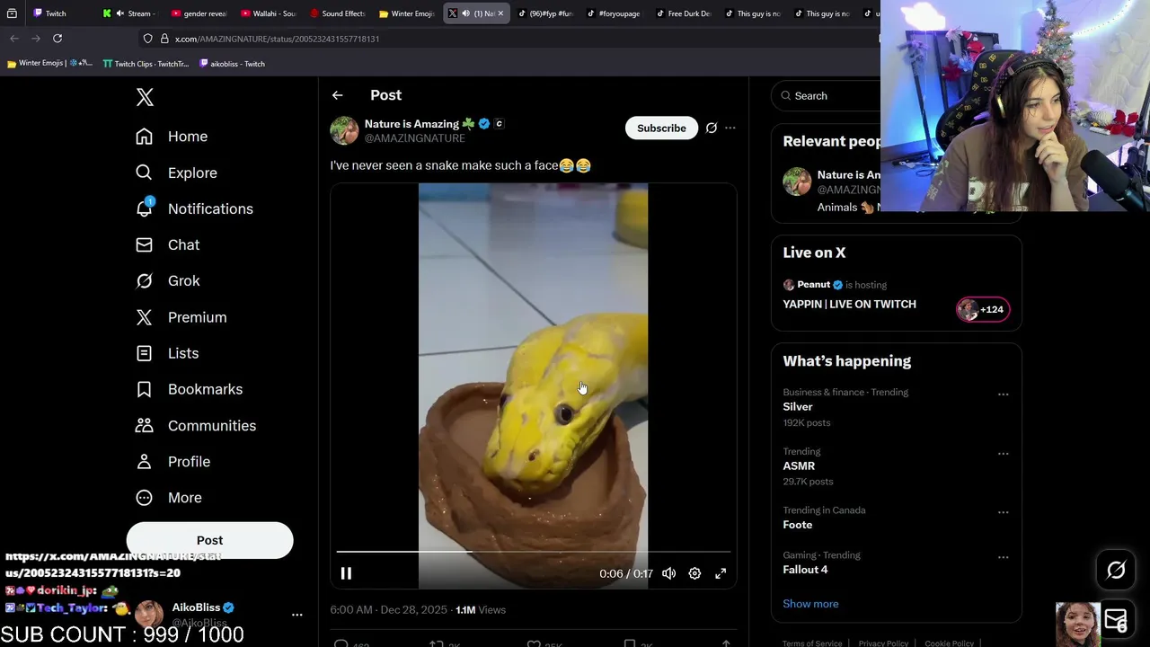Mute the video with speaker icon

(x=668, y=573)
